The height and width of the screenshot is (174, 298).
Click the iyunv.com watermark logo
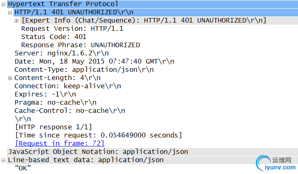276,163
